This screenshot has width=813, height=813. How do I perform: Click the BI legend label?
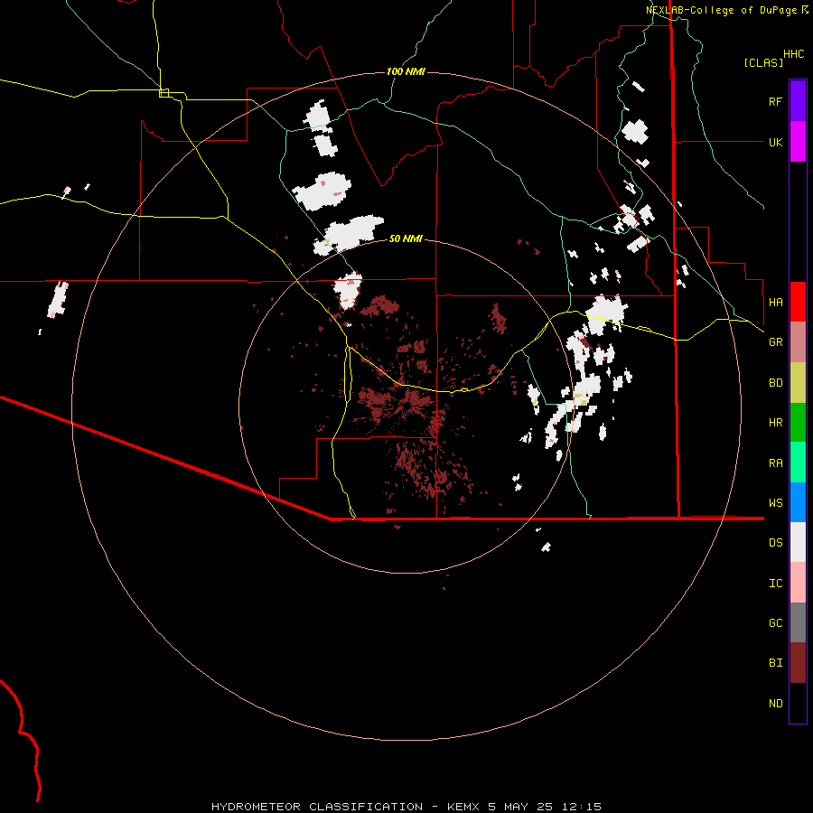775,663
